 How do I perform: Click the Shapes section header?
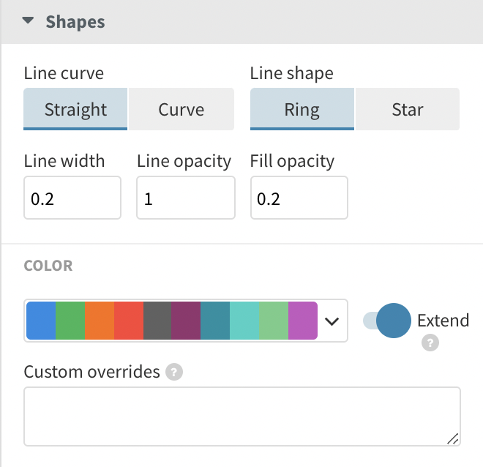click(75, 22)
